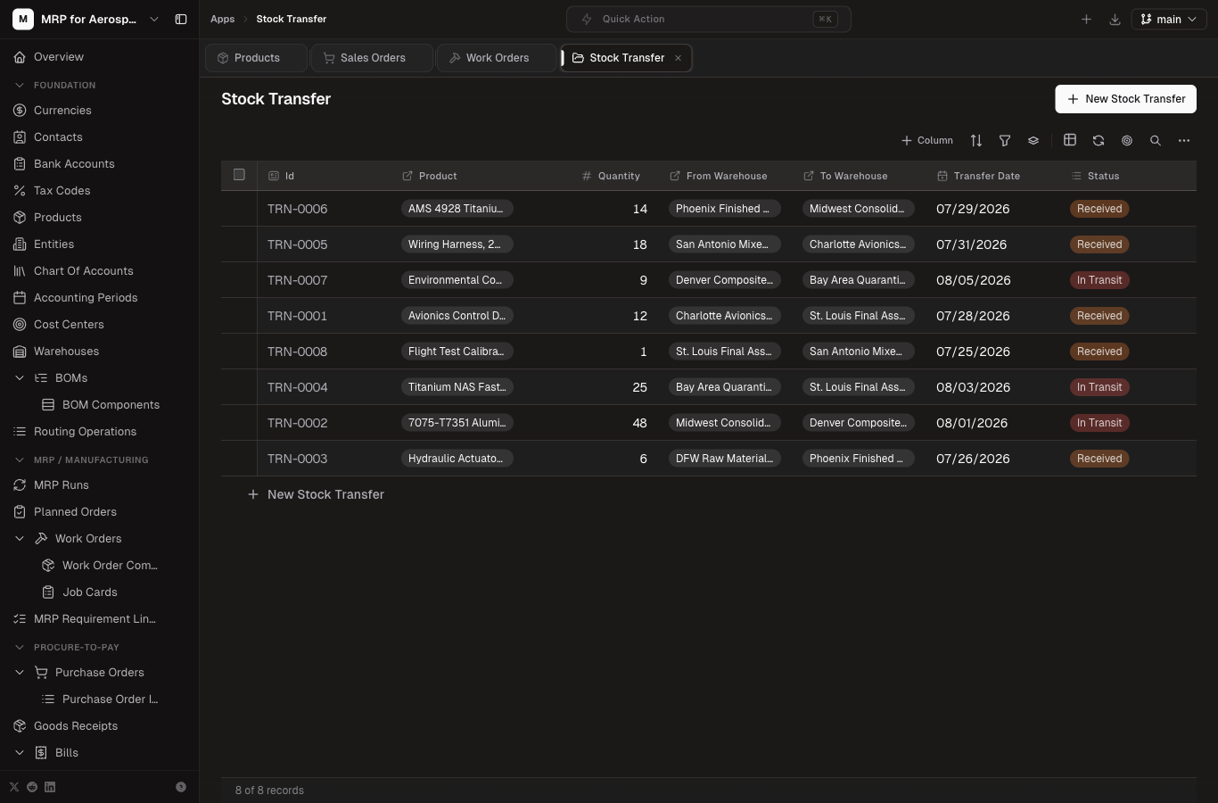1218x803 pixels.
Task: Open the workspace switcher chevron
Action: tap(154, 19)
